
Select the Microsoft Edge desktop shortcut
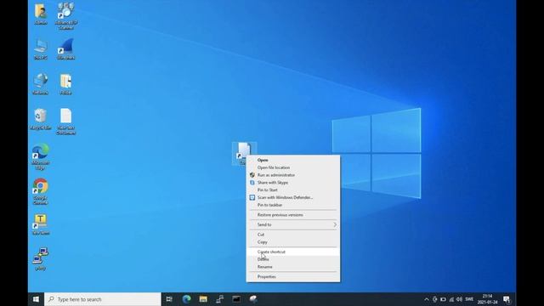coord(41,156)
